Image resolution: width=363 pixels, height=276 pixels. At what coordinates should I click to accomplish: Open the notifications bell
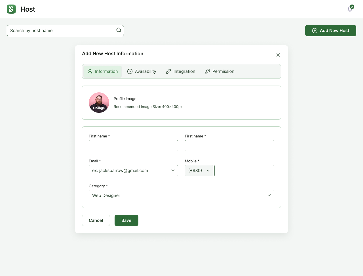[x=350, y=9]
